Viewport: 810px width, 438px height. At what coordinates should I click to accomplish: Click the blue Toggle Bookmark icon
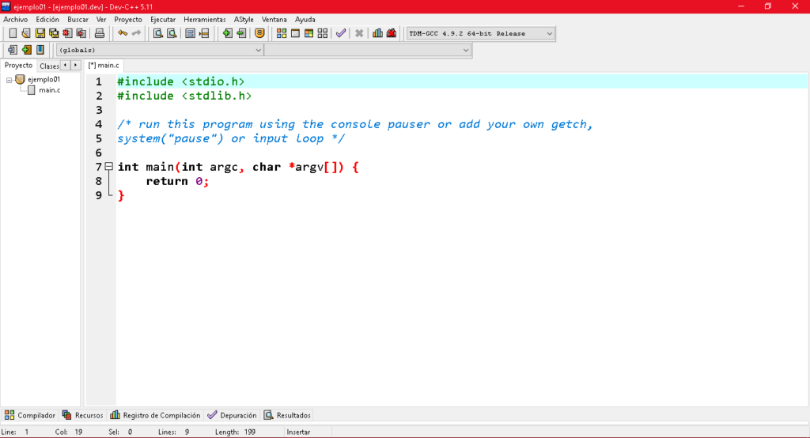[x=40, y=50]
